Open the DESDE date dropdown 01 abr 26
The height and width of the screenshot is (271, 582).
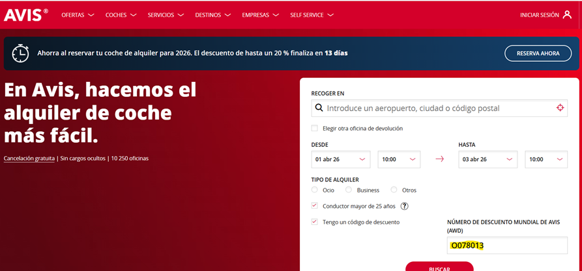tap(341, 160)
